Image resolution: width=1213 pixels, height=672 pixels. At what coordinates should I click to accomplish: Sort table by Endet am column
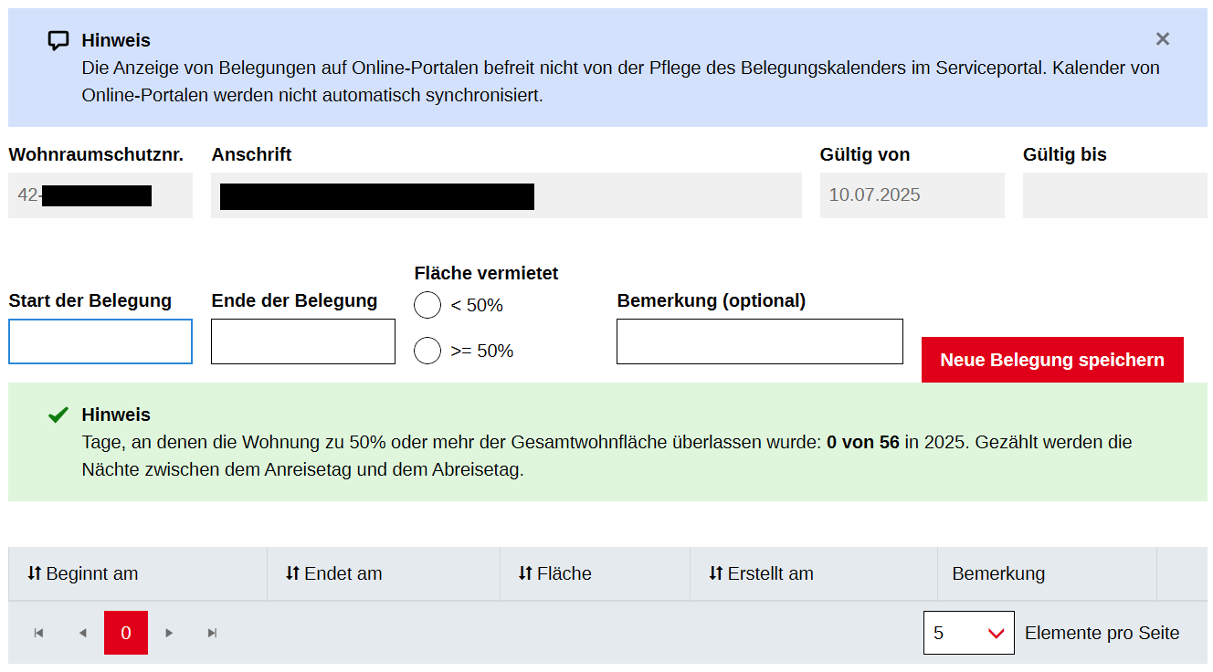334,574
